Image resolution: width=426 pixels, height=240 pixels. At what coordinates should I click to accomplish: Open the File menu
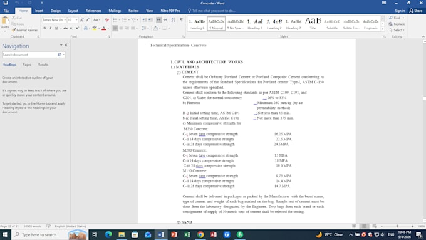click(x=6, y=11)
